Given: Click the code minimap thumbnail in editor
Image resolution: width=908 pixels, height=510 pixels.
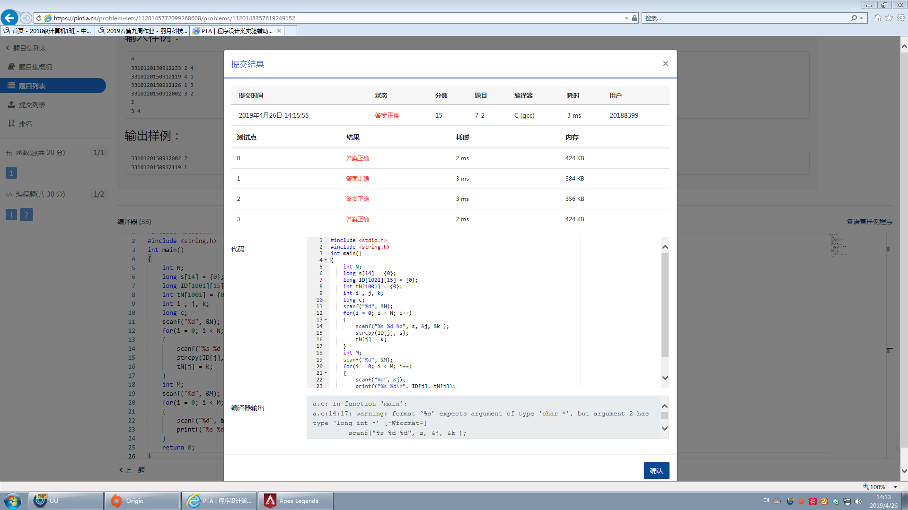Looking at the screenshot, I should pos(838,245).
